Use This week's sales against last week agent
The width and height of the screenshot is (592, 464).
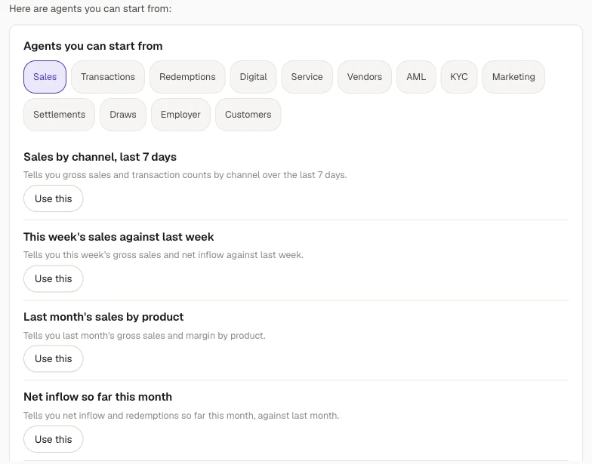pos(53,279)
